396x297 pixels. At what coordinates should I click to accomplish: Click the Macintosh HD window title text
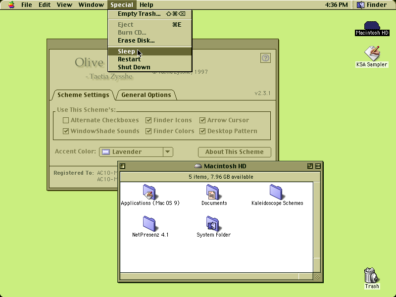tap(225, 166)
